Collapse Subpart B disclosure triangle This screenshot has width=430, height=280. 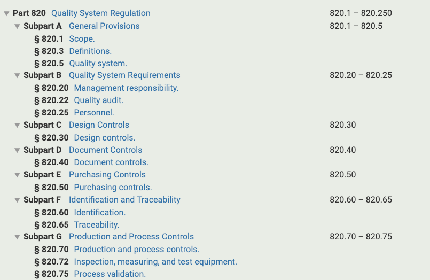[17, 75]
